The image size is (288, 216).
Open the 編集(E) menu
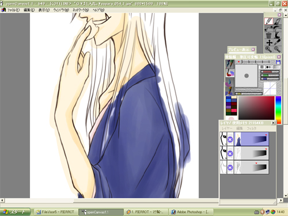point(29,10)
